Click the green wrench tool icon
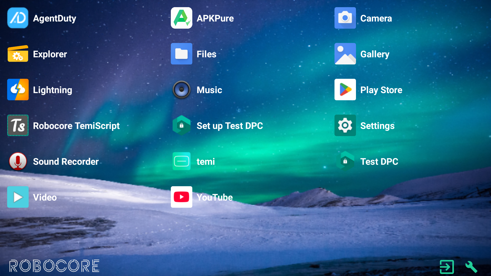Screen dimensions: 491x276 click(x=471, y=267)
